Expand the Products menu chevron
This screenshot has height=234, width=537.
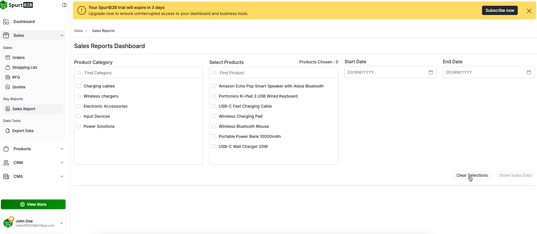pos(62,149)
